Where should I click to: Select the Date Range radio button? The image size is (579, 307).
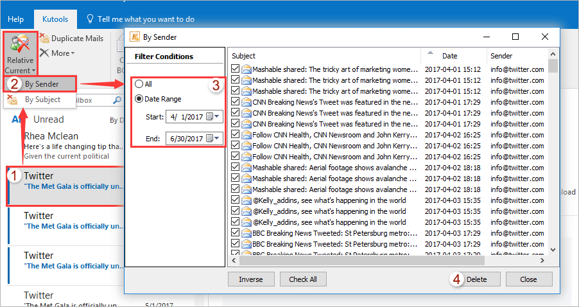(139, 99)
